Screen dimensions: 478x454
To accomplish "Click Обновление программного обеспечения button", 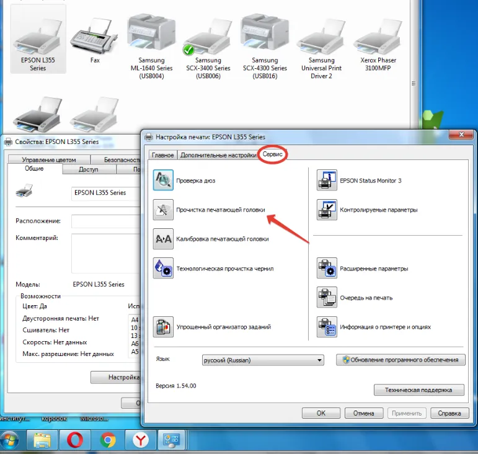I will (x=401, y=360).
